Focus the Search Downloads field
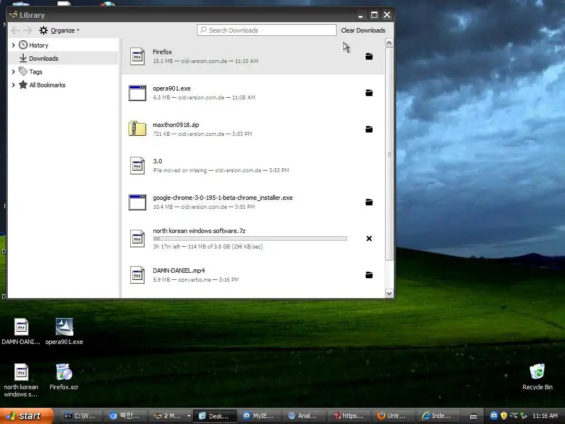 (x=266, y=30)
